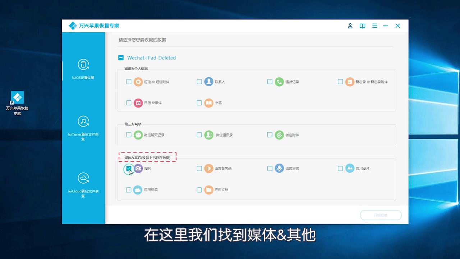This screenshot has height=259, width=460.
Task: Click the 微信聊天记录 WeChat chat icon
Action: coord(138,135)
